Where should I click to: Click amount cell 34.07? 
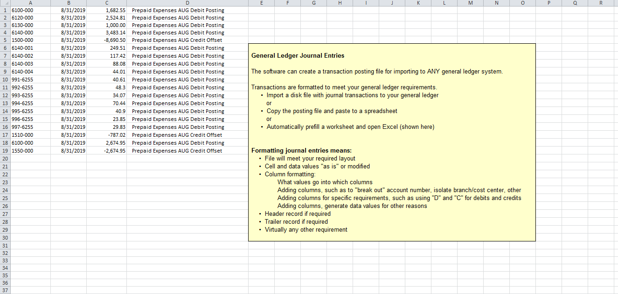point(107,95)
